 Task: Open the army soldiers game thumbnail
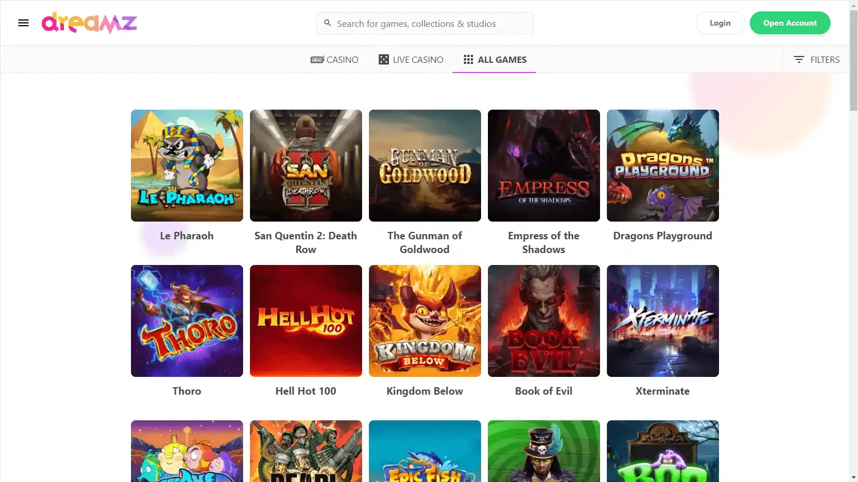pyautogui.click(x=306, y=451)
